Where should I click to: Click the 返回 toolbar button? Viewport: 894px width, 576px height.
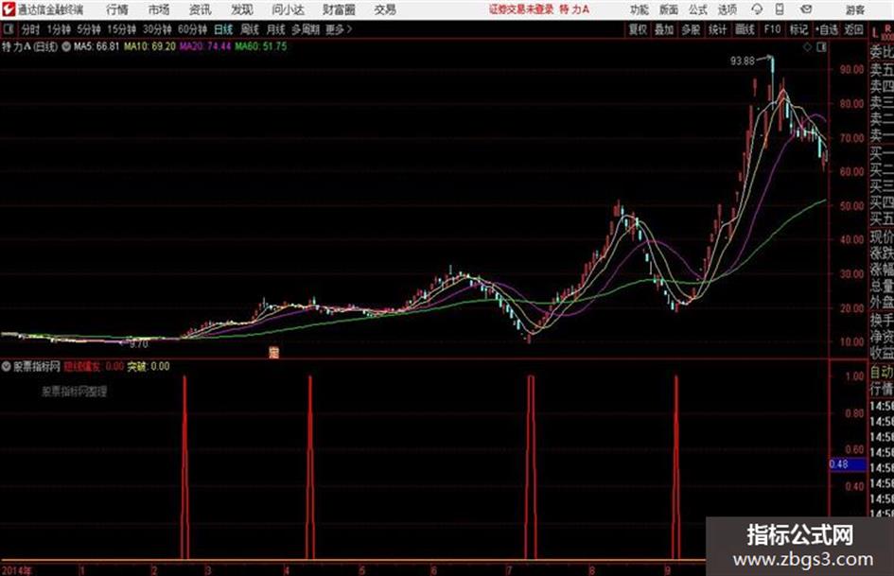853,29
